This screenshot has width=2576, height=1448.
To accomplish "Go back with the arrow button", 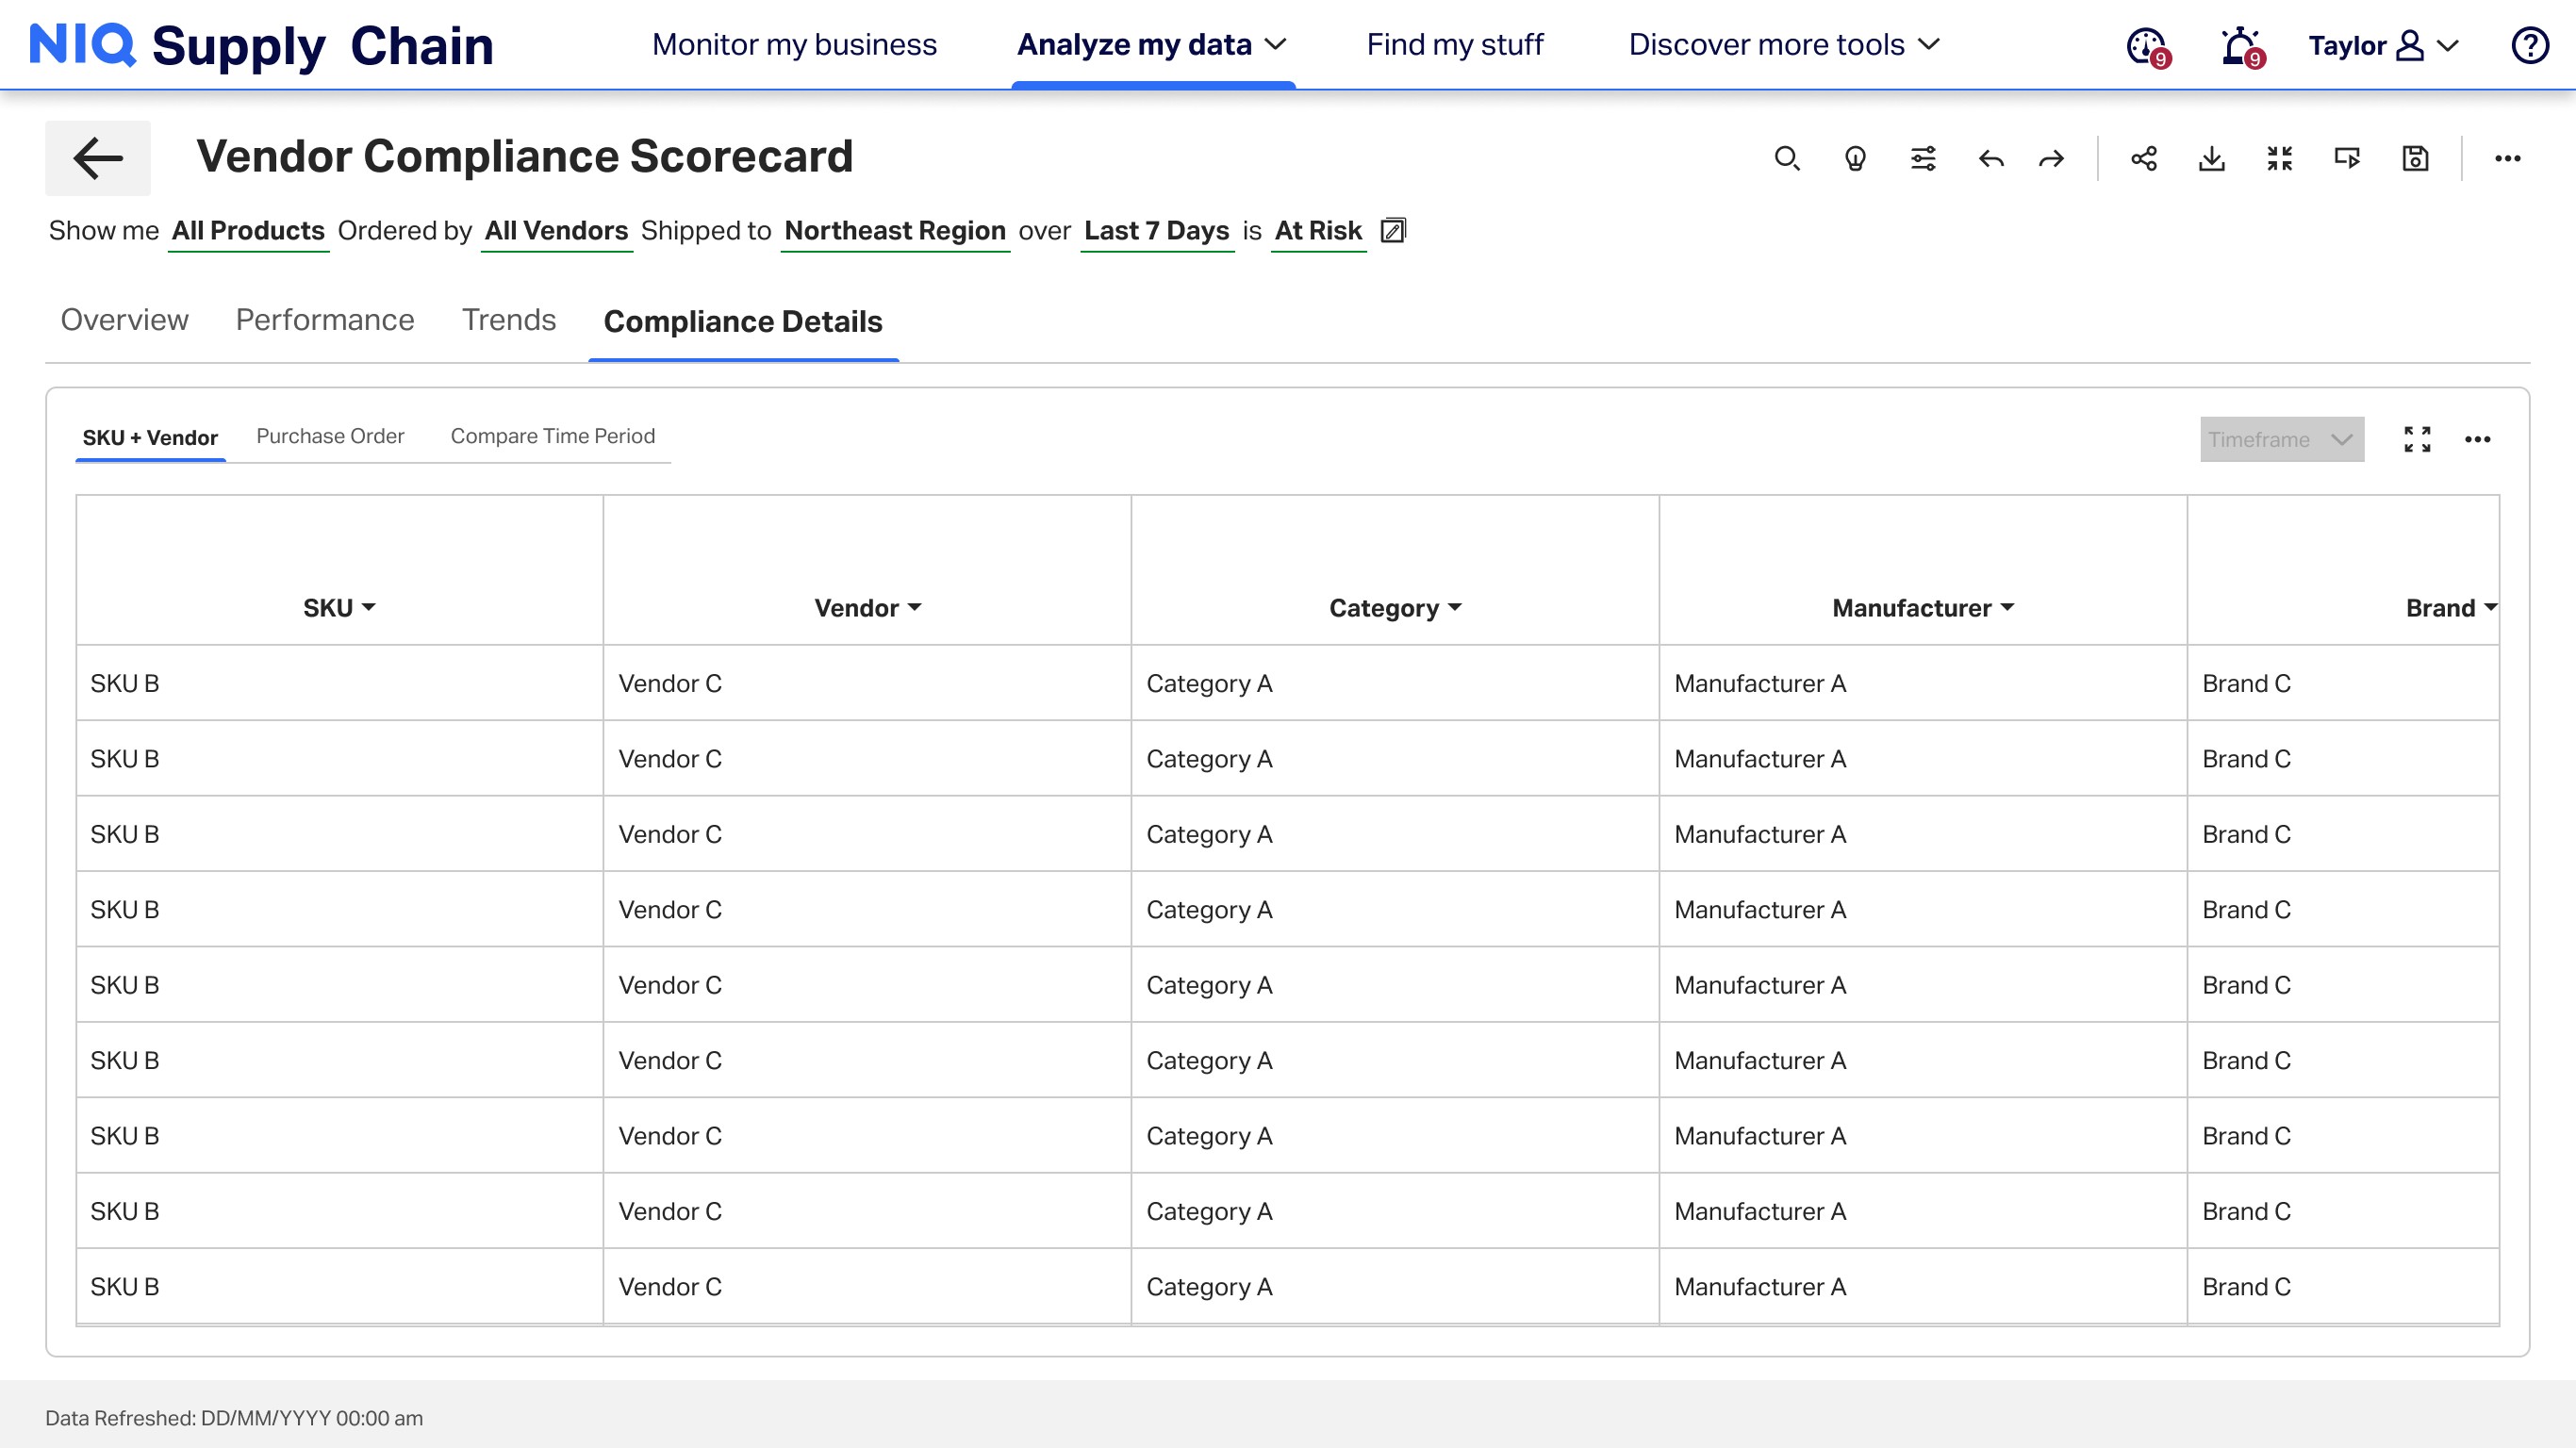I will point(98,158).
